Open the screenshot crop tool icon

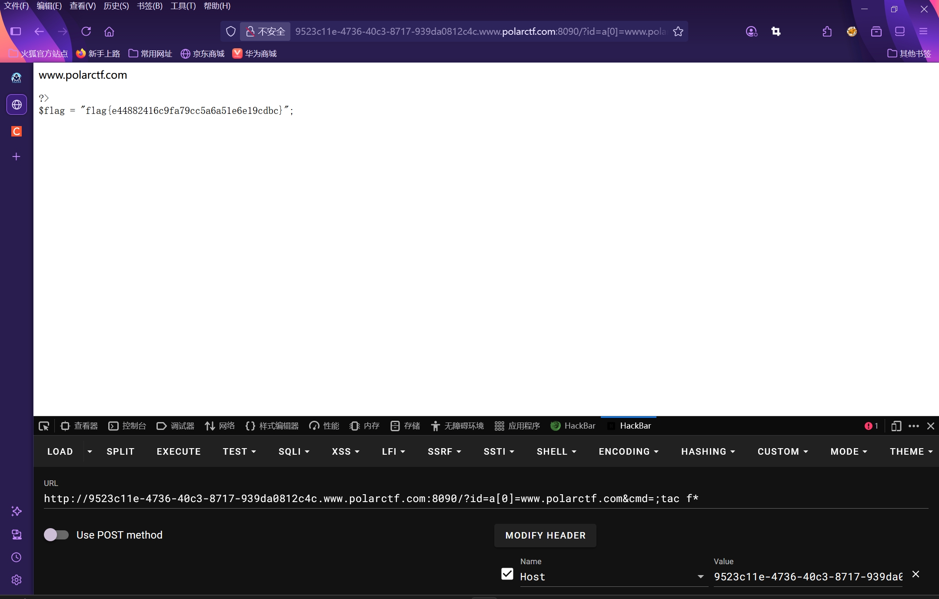point(776,31)
